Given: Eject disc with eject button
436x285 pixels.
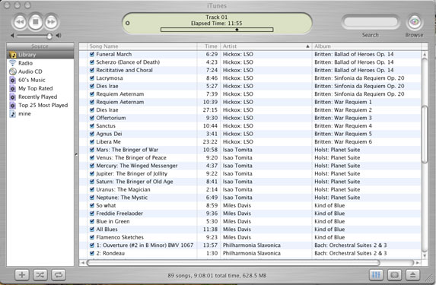Looking at the screenshot, I should (x=412, y=275).
